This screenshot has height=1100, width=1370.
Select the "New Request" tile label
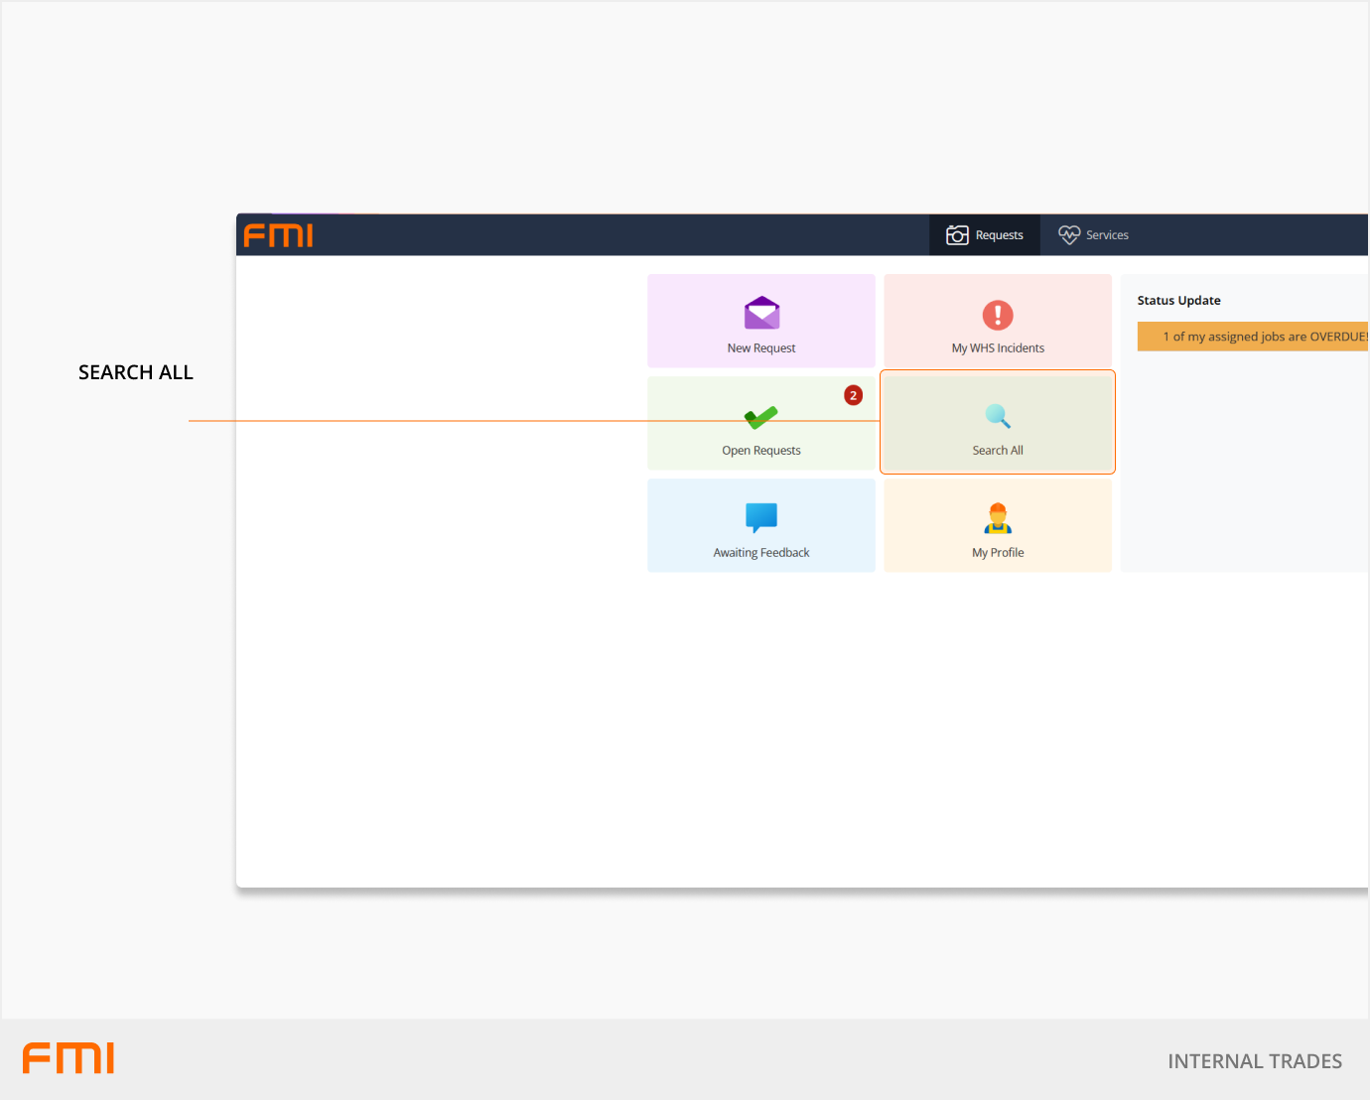(761, 348)
